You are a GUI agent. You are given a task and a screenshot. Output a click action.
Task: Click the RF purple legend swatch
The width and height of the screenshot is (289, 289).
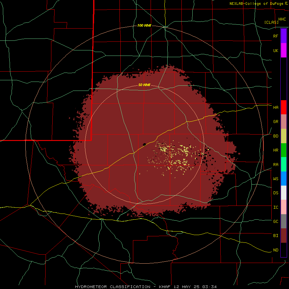point(284,36)
